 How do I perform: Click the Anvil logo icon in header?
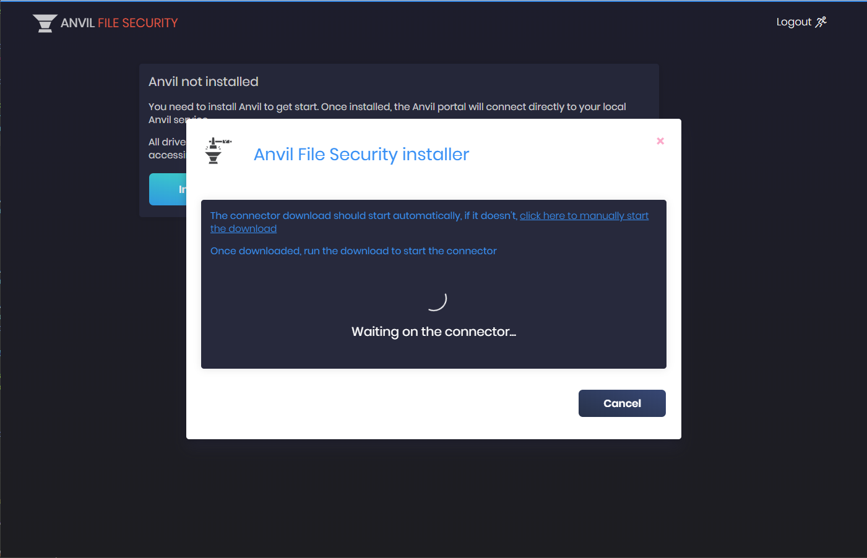45,24
